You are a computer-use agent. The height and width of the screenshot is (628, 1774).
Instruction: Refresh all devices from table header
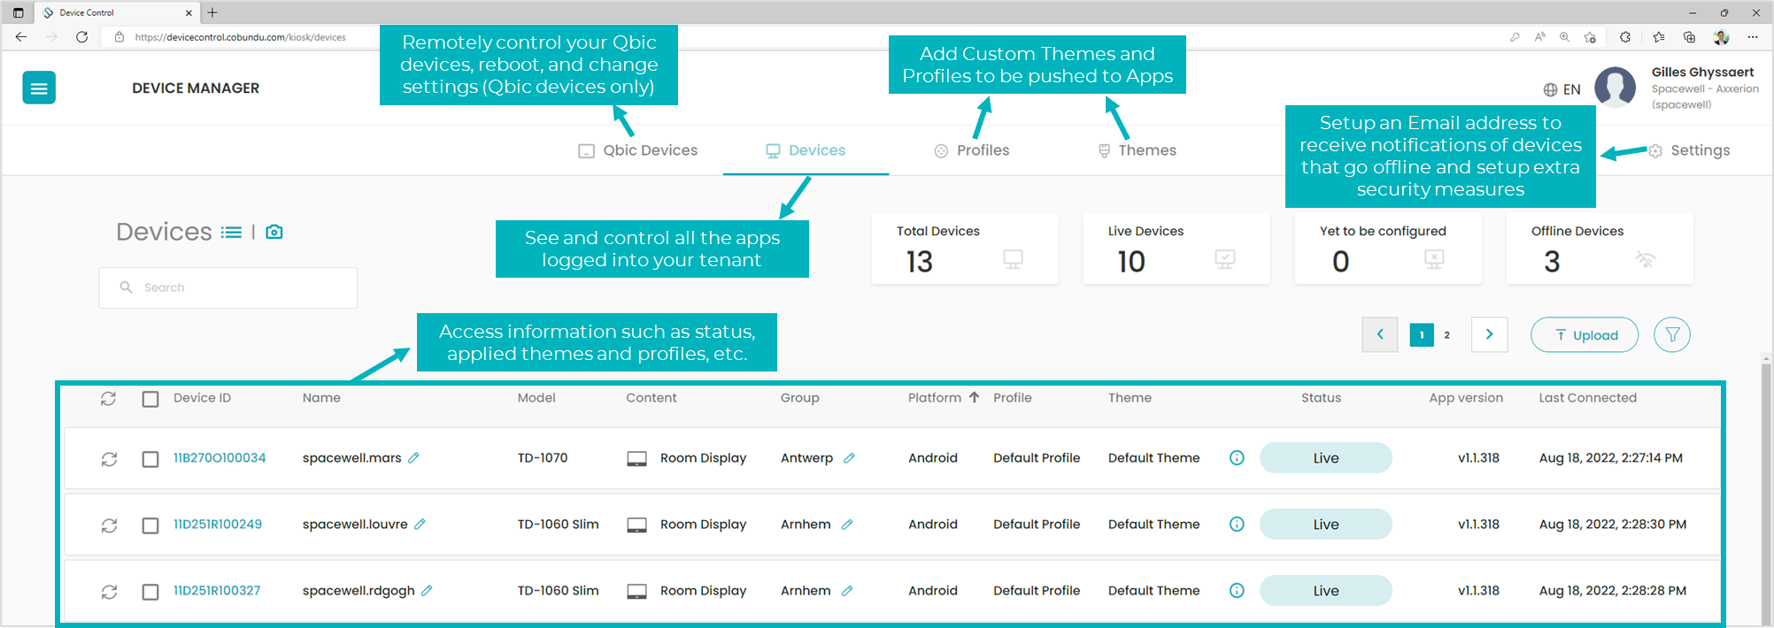pyautogui.click(x=108, y=399)
